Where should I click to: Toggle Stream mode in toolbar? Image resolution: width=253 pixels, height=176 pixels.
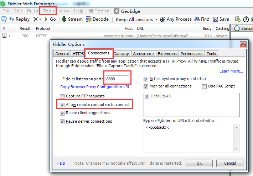[72, 19]
